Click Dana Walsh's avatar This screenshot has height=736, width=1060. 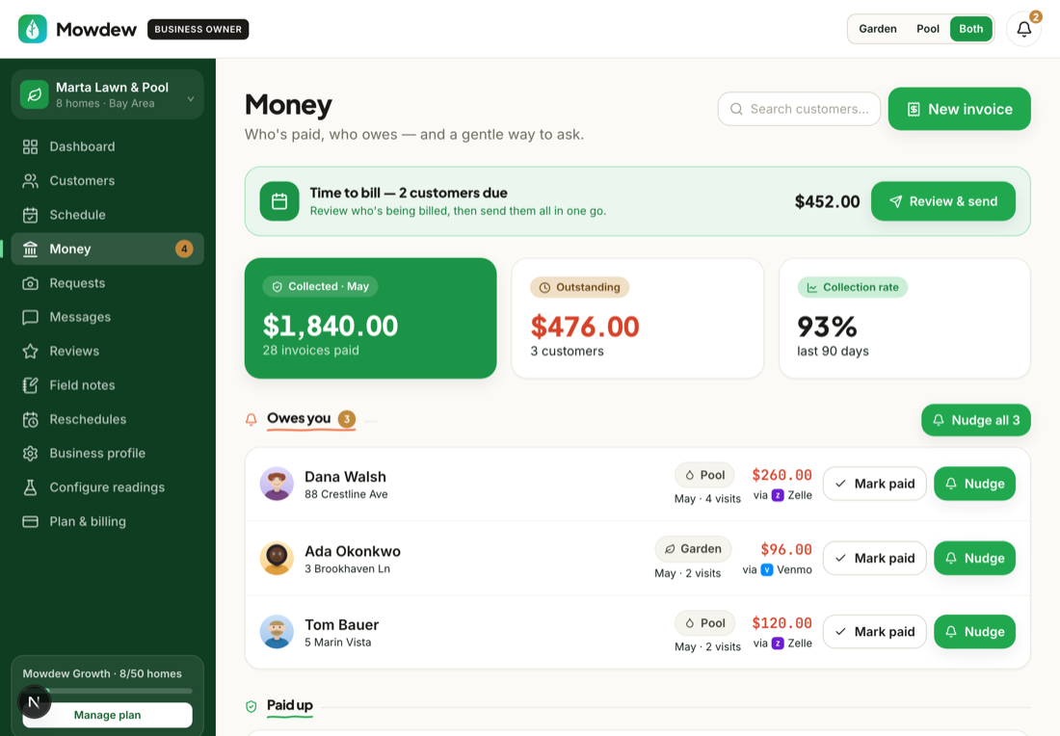277,484
